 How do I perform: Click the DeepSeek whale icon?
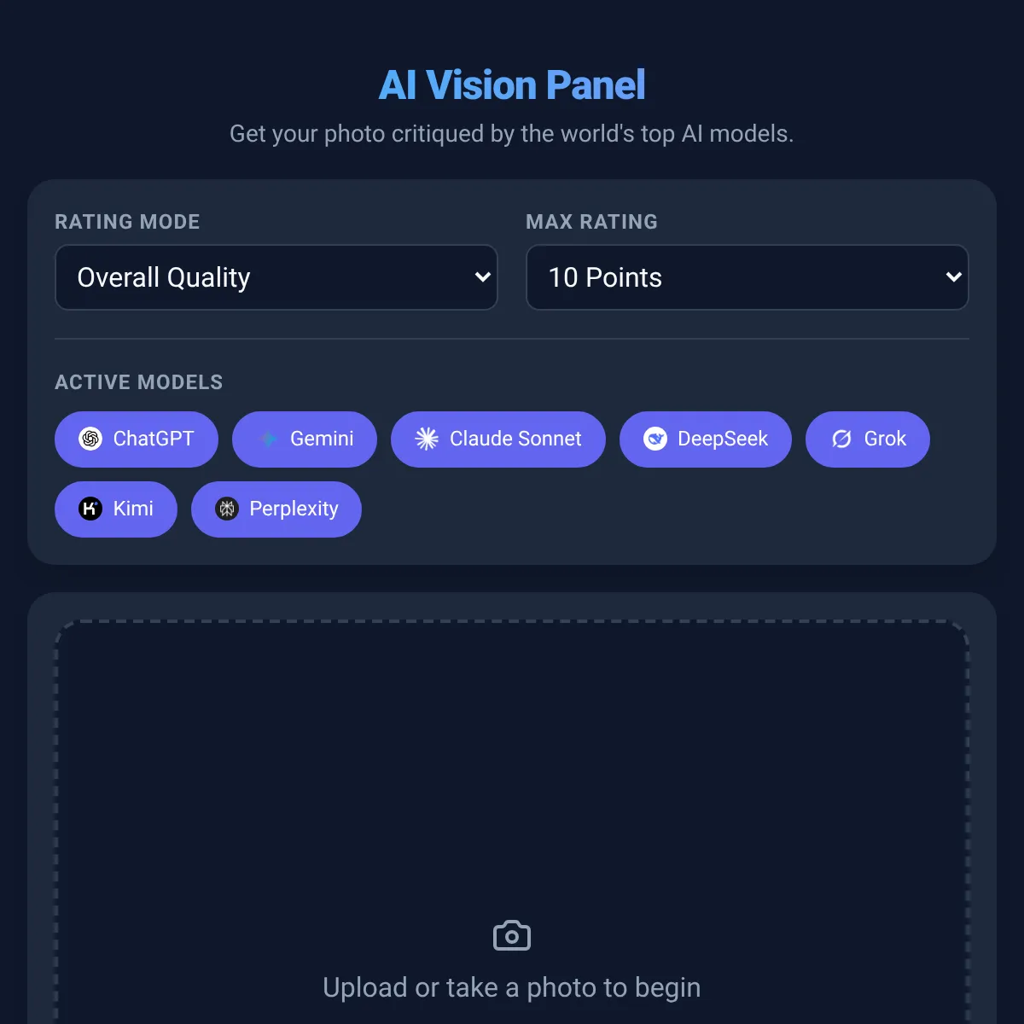tap(655, 439)
